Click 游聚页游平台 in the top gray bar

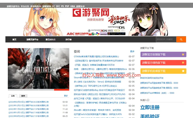13,6
